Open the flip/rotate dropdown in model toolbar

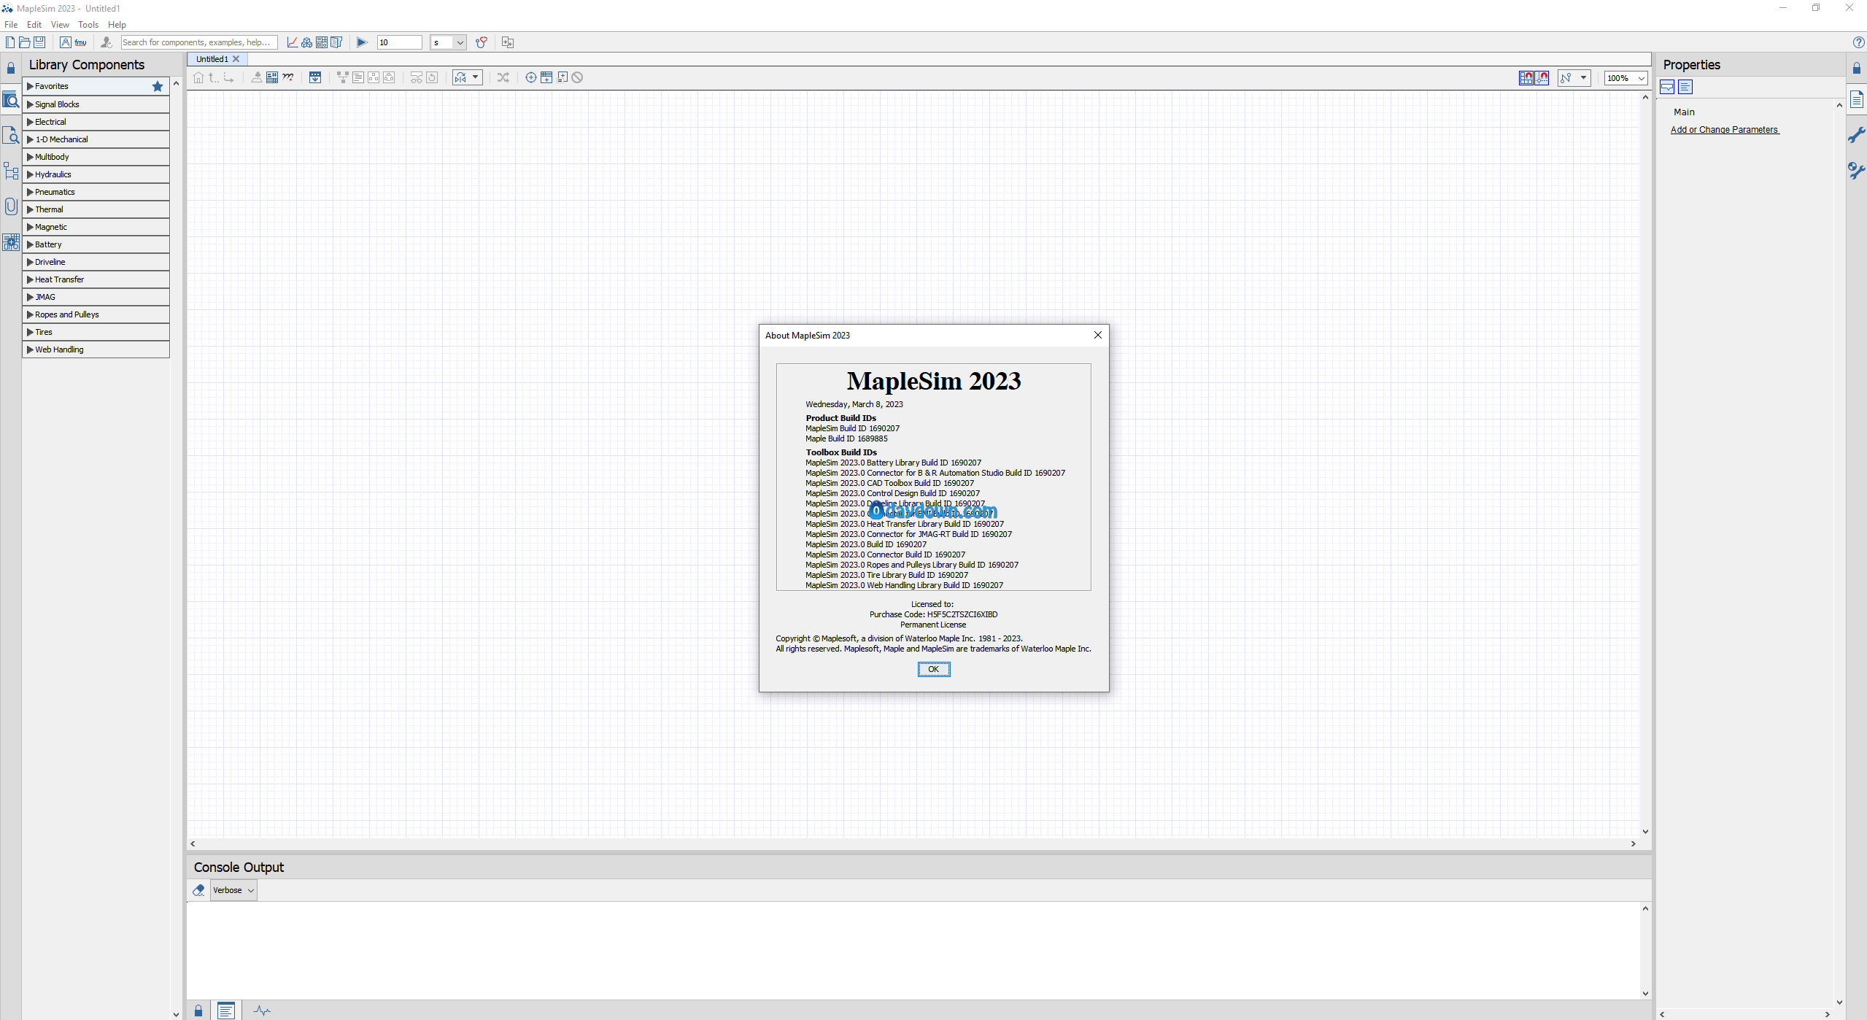click(467, 77)
